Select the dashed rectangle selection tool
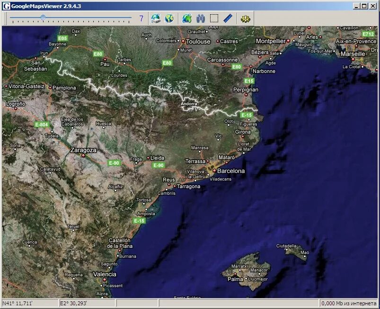Viewport: 380px width, 309px height. tap(214, 18)
